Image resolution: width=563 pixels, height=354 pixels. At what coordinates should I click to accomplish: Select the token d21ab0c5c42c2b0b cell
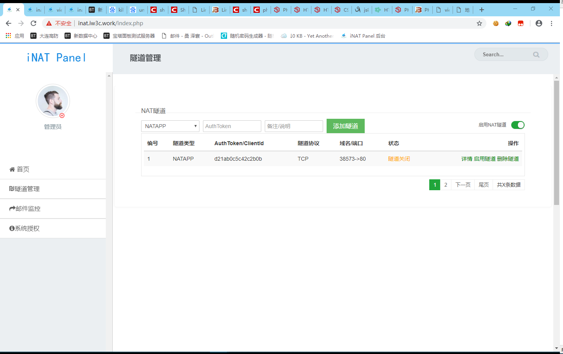(238, 159)
